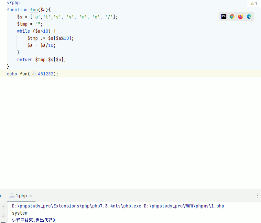Click the number 451232 in echo call

pos(46,74)
